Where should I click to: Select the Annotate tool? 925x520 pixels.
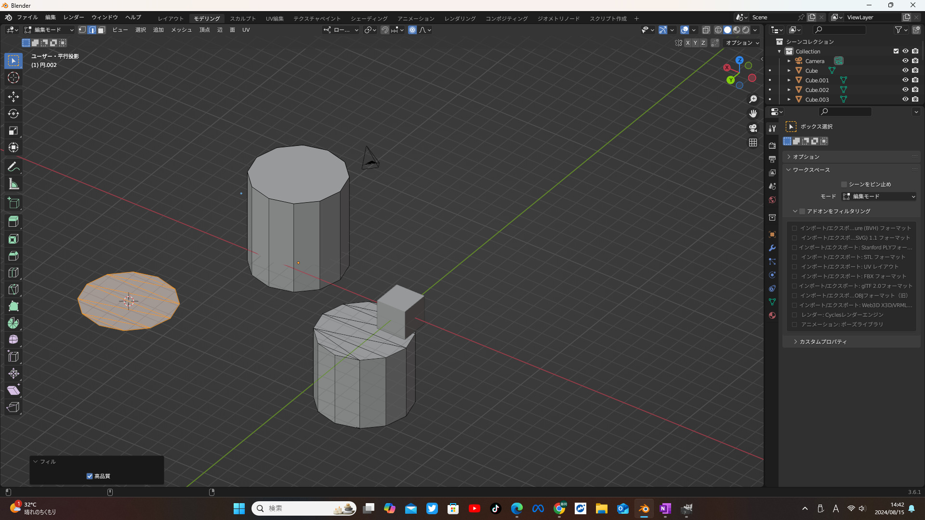[13, 167]
